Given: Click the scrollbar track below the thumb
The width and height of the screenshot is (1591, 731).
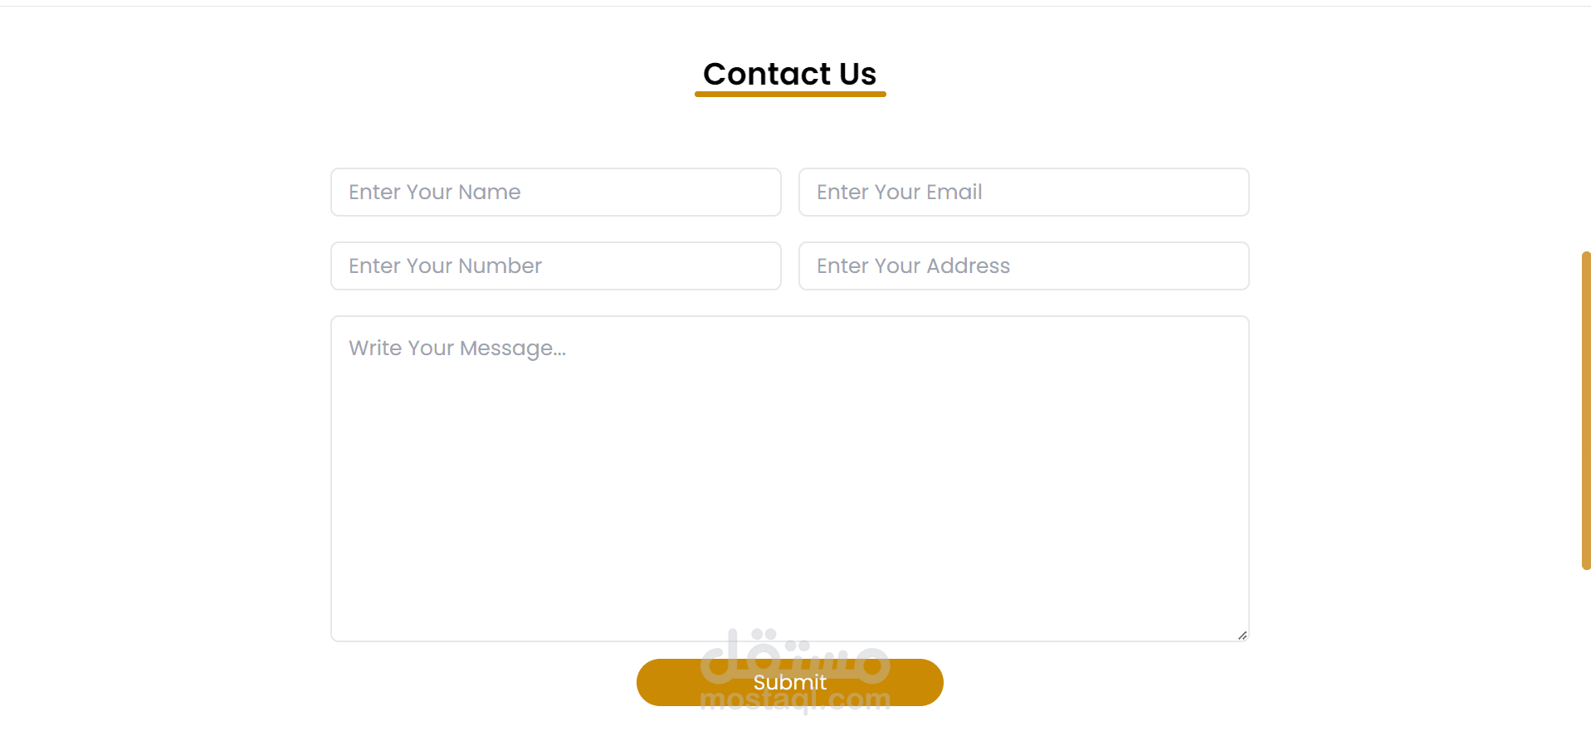Looking at the screenshot, I should pos(1586,647).
